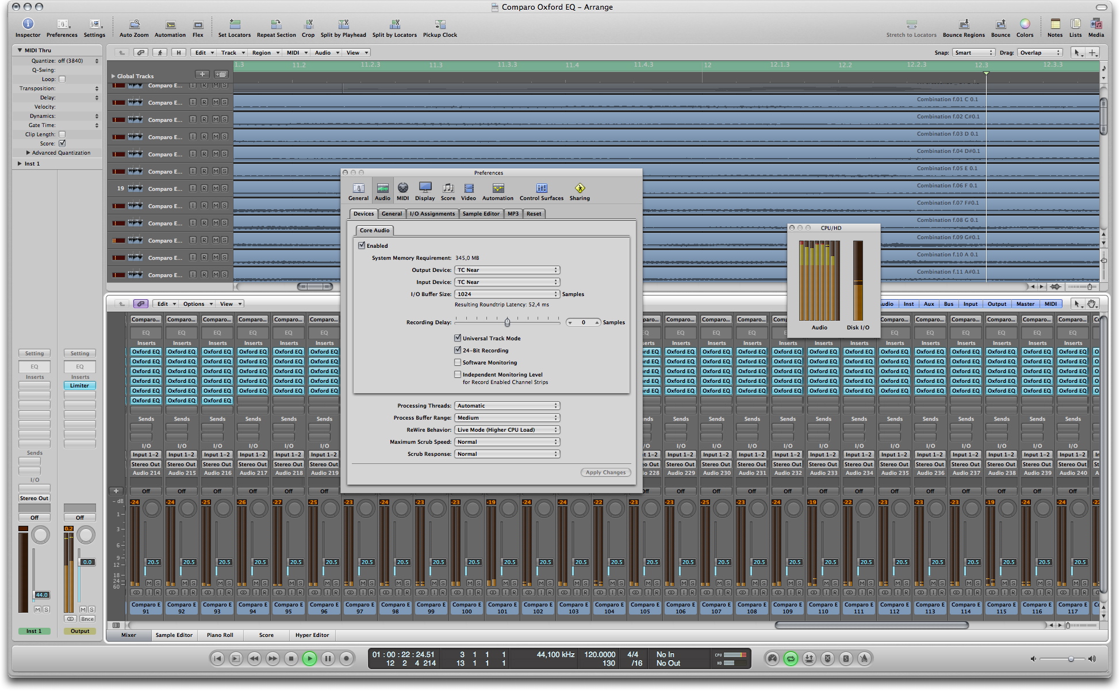This screenshot has height=691, width=1120.
Task: Click the Limiter insert on Output strip
Action: [80, 386]
